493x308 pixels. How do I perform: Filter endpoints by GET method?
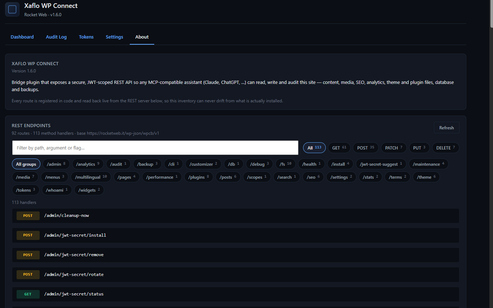point(339,148)
